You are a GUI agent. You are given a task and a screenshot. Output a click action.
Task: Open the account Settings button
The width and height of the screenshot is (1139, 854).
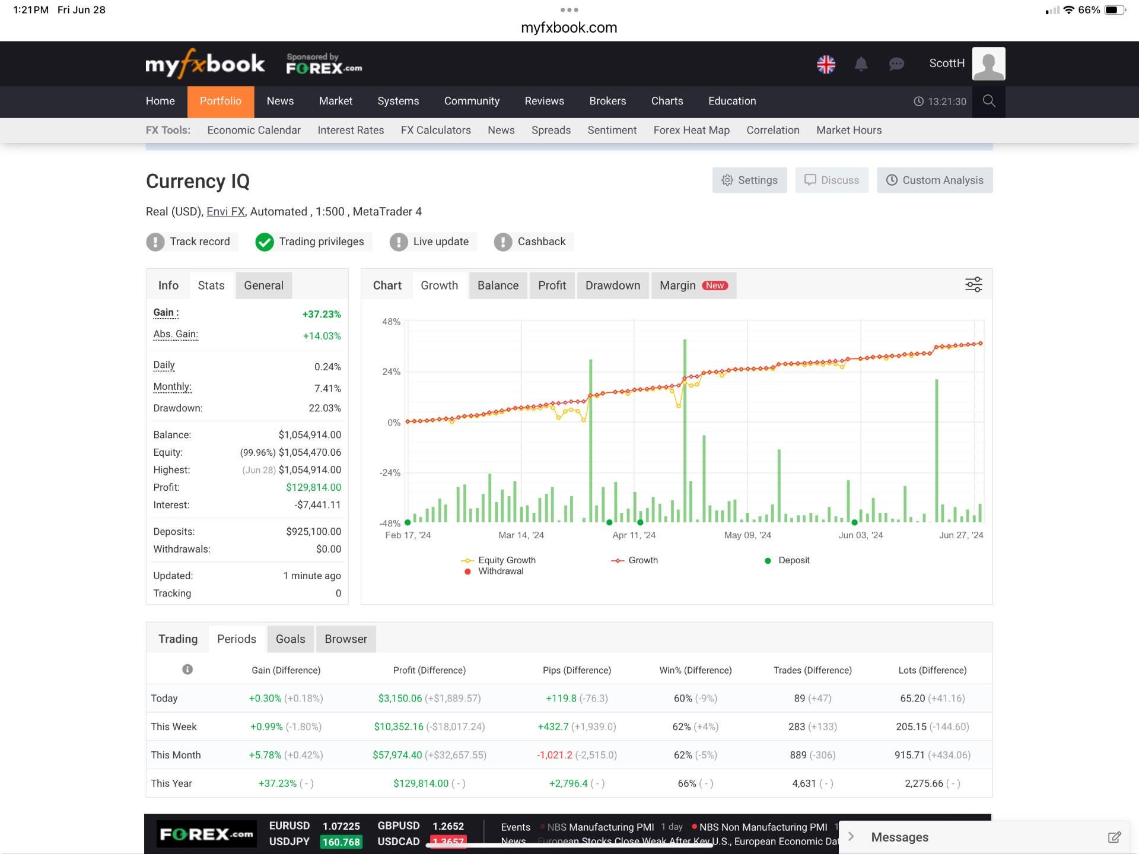pos(750,180)
